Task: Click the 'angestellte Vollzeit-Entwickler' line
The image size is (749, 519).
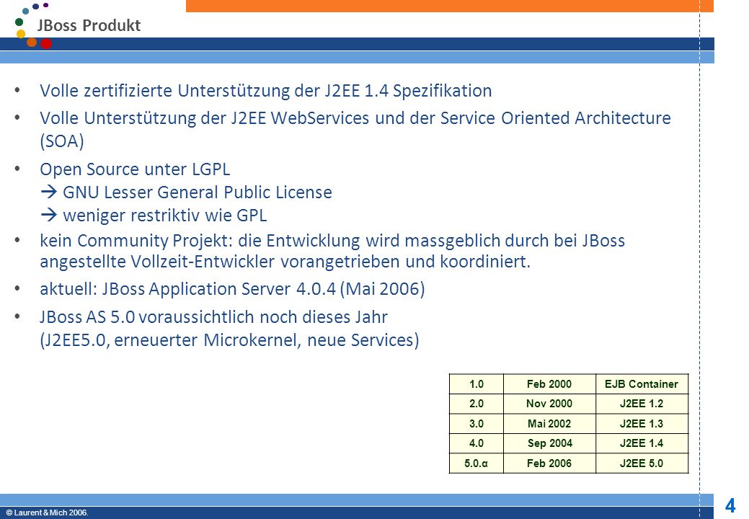Action: (x=285, y=262)
